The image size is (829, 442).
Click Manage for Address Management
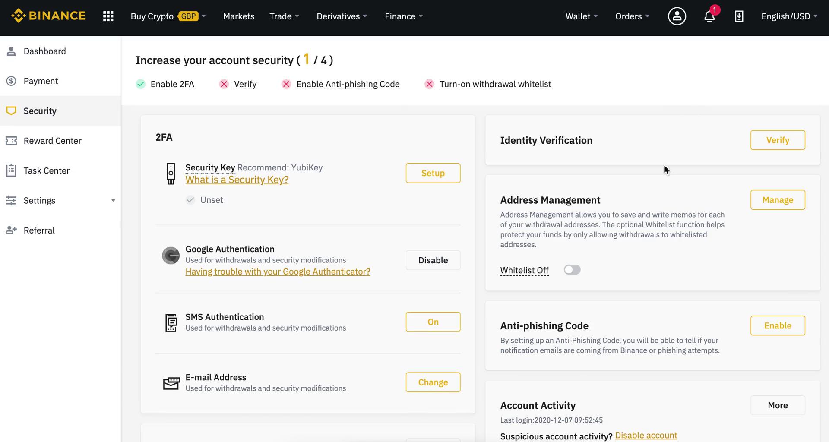(x=778, y=200)
